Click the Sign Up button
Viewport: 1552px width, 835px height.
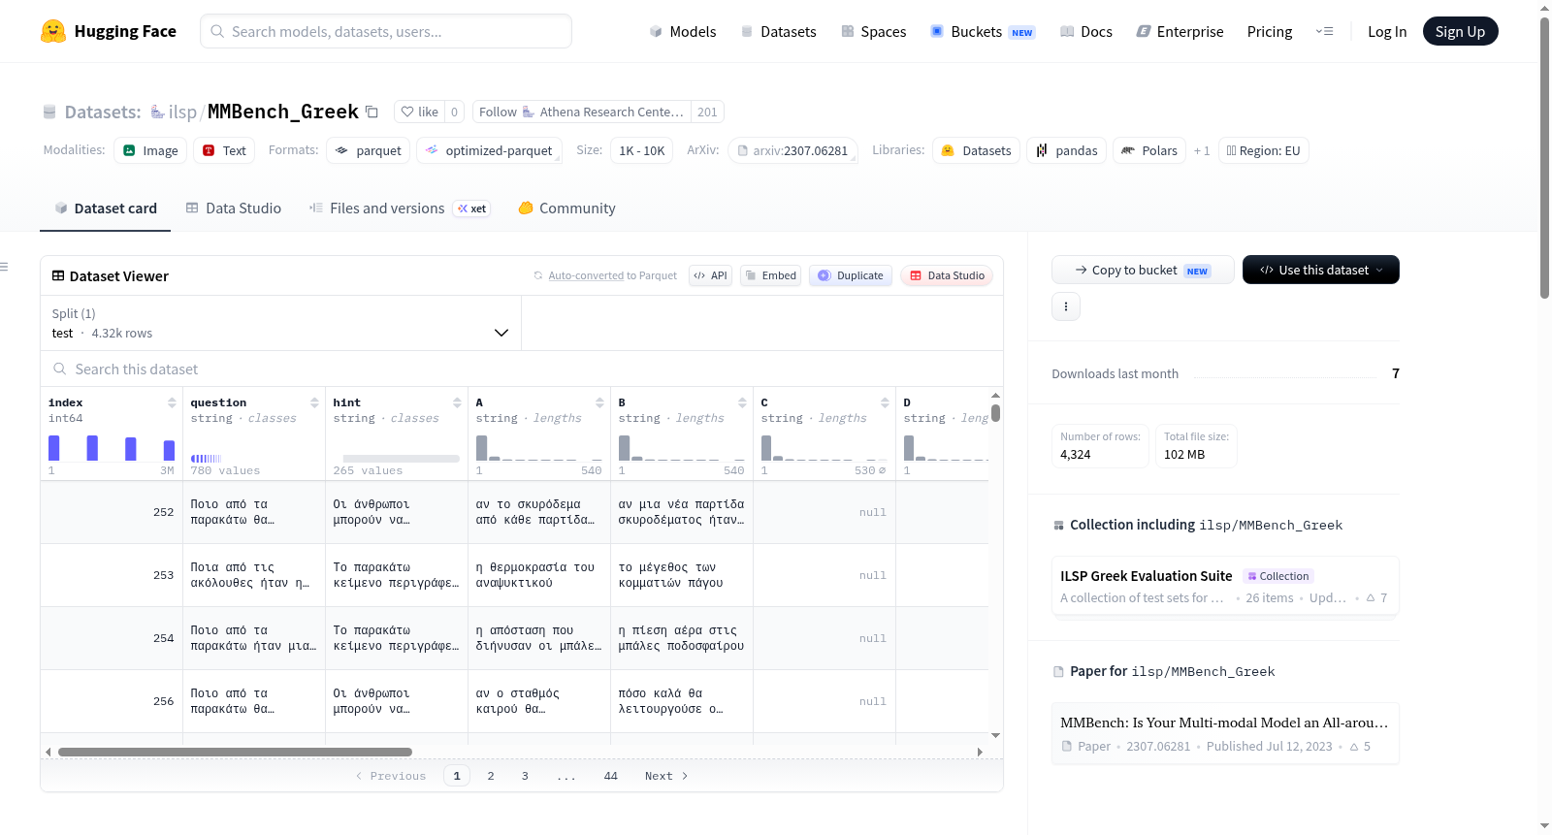coord(1460,31)
